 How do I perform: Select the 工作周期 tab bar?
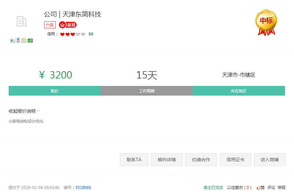147,91
